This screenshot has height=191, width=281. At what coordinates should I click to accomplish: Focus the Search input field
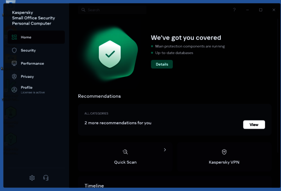click(114, 10)
